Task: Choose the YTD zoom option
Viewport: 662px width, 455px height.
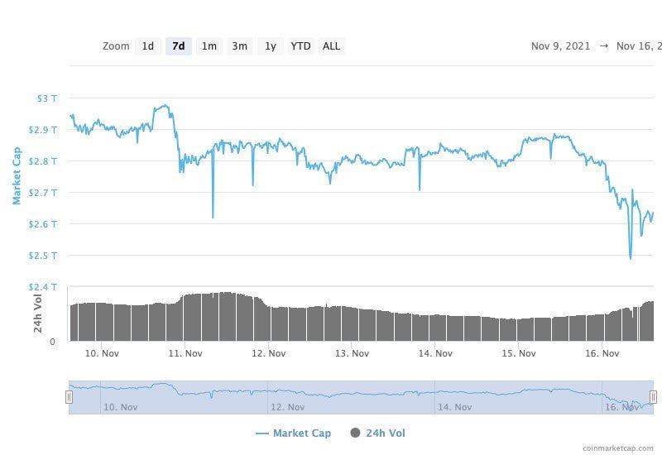Action: coord(300,46)
